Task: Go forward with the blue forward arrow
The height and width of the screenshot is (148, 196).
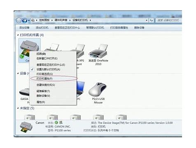Action: (x=25, y=21)
